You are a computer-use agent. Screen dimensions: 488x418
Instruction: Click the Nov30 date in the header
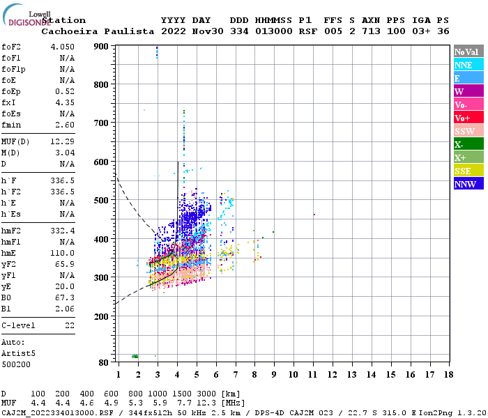208,31
